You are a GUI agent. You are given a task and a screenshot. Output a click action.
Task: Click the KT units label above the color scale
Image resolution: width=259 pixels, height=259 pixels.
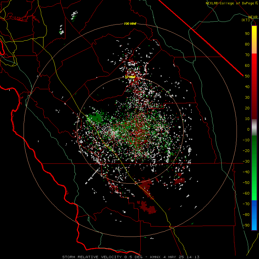click(x=246, y=20)
